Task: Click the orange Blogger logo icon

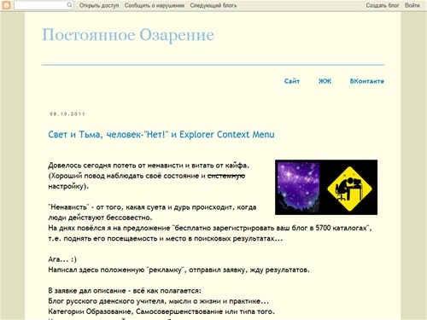Action: (6, 5)
